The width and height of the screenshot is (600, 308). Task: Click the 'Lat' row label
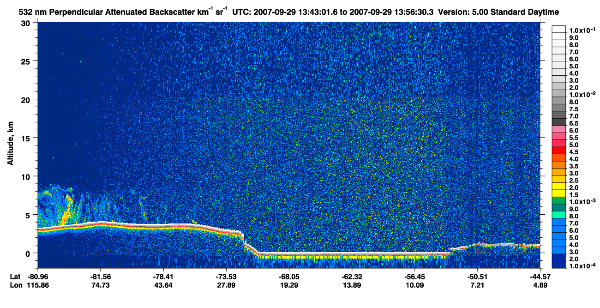pos(15,277)
